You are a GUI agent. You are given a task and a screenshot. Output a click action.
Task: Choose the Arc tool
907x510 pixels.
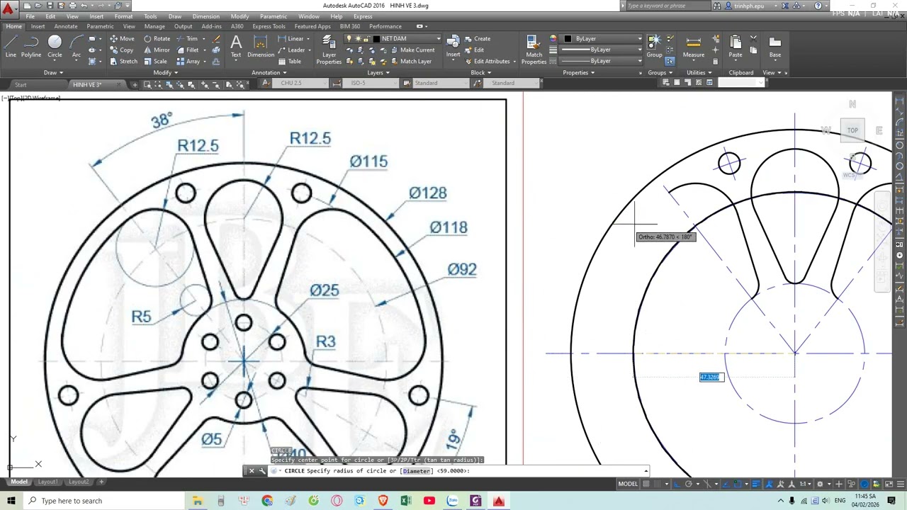tap(76, 45)
